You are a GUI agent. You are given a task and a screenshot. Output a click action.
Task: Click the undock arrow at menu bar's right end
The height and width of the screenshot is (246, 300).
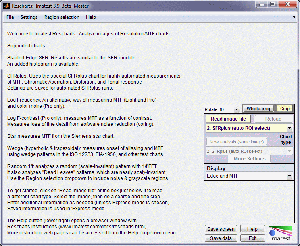point(293,17)
